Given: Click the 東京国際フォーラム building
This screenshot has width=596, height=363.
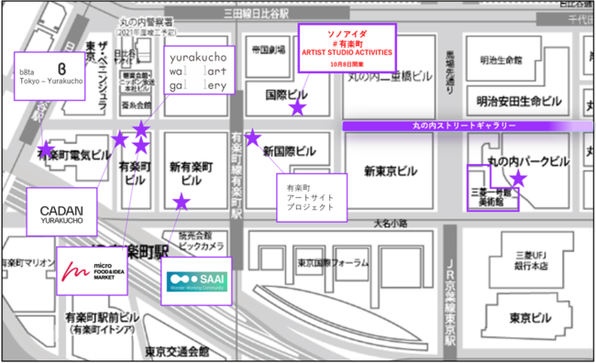Looking at the screenshot, I should tap(333, 263).
